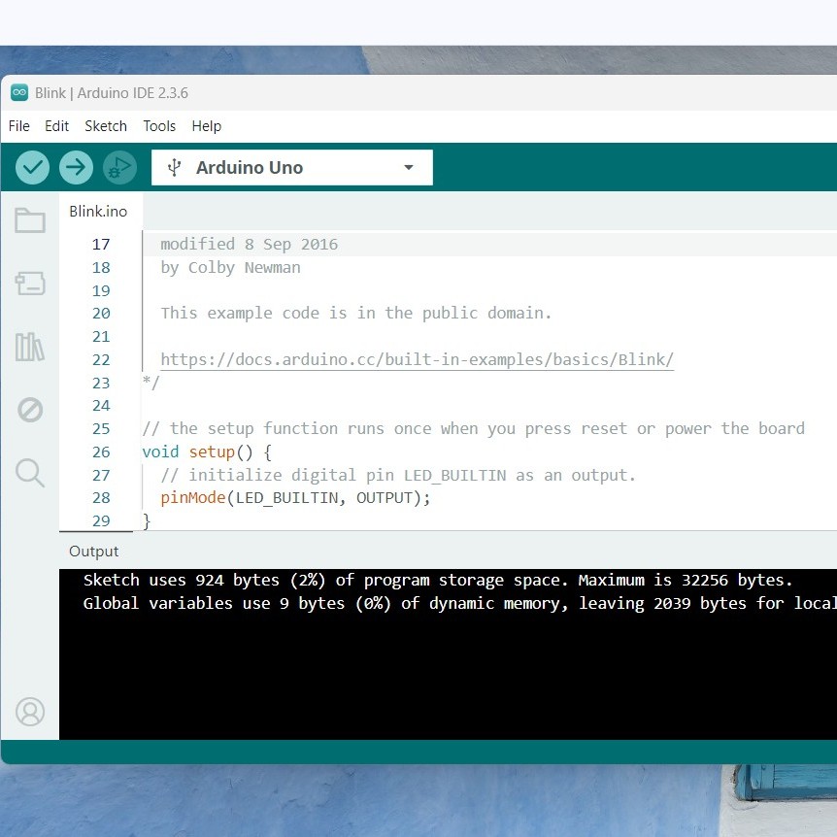Expand the board selection menu arrow
Screen dimensions: 837x837
pos(409,167)
